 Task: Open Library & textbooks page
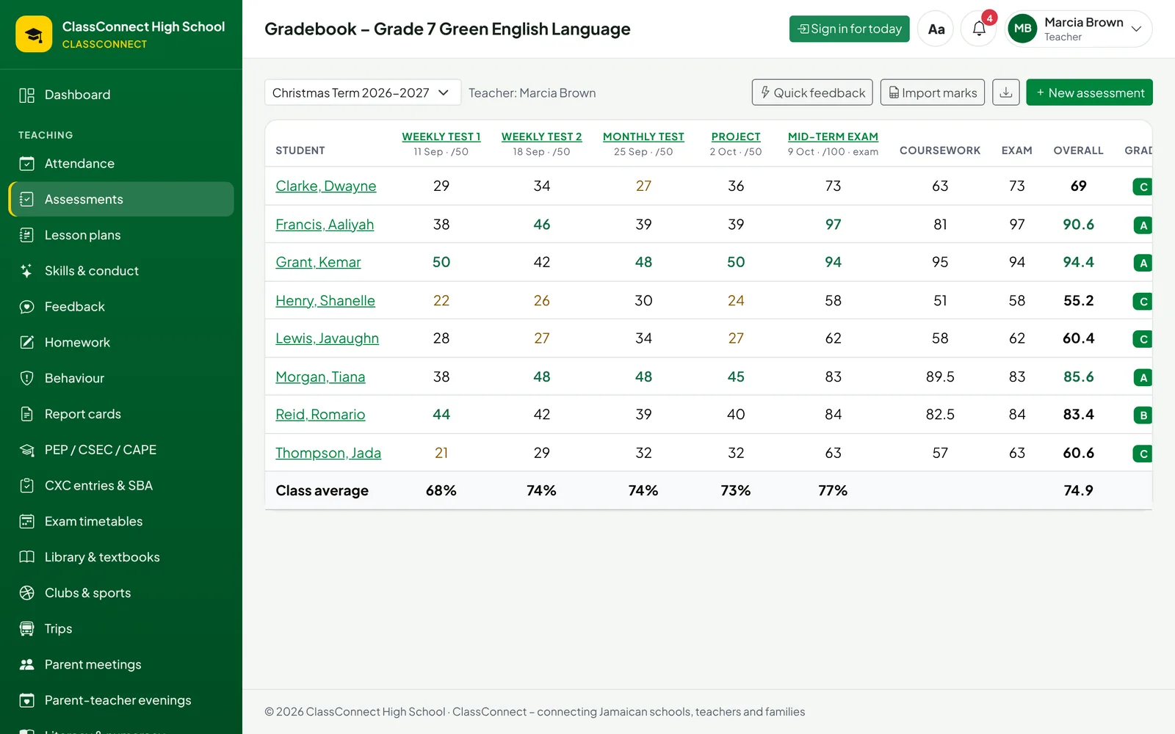pyautogui.click(x=121, y=557)
